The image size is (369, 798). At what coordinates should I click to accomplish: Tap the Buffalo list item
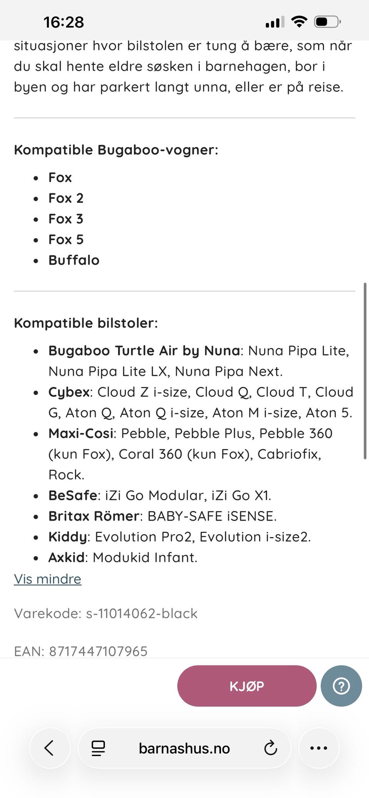[x=74, y=260]
